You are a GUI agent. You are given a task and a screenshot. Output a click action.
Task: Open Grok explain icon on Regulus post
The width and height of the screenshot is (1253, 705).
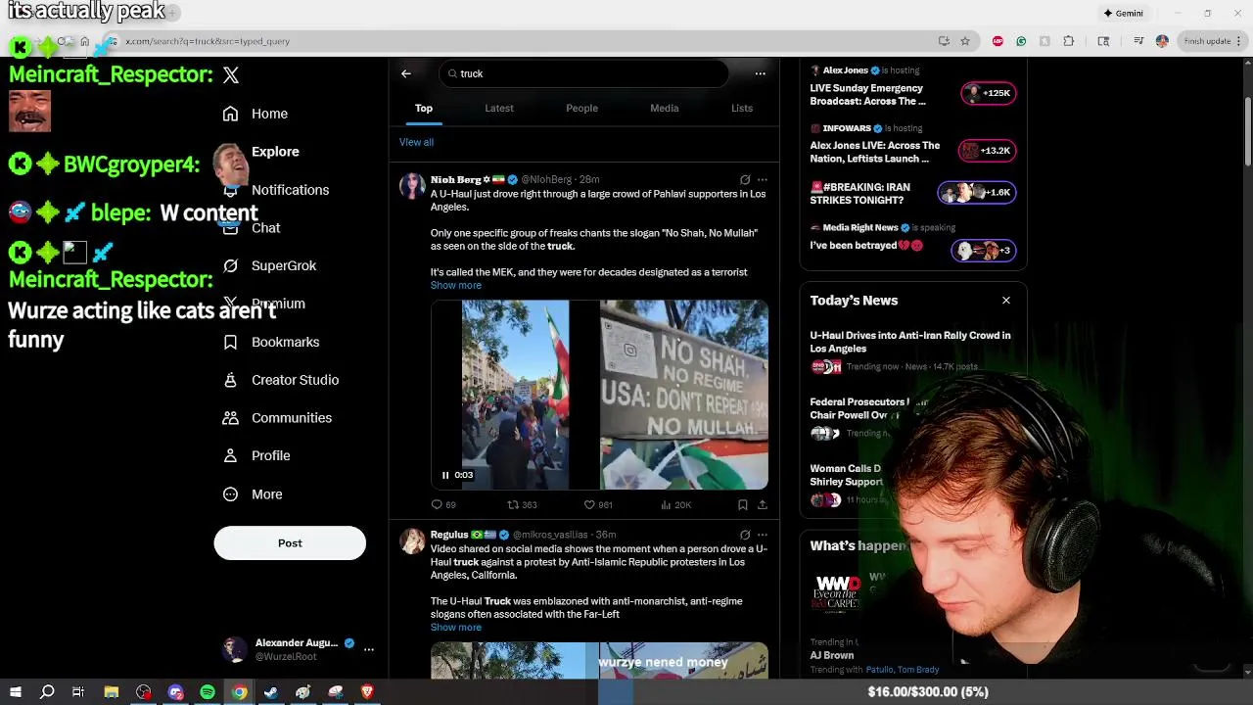click(x=745, y=536)
